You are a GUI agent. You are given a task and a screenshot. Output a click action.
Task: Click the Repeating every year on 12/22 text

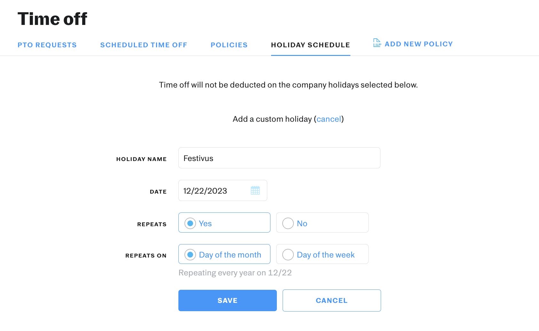pyautogui.click(x=235, y=273)
